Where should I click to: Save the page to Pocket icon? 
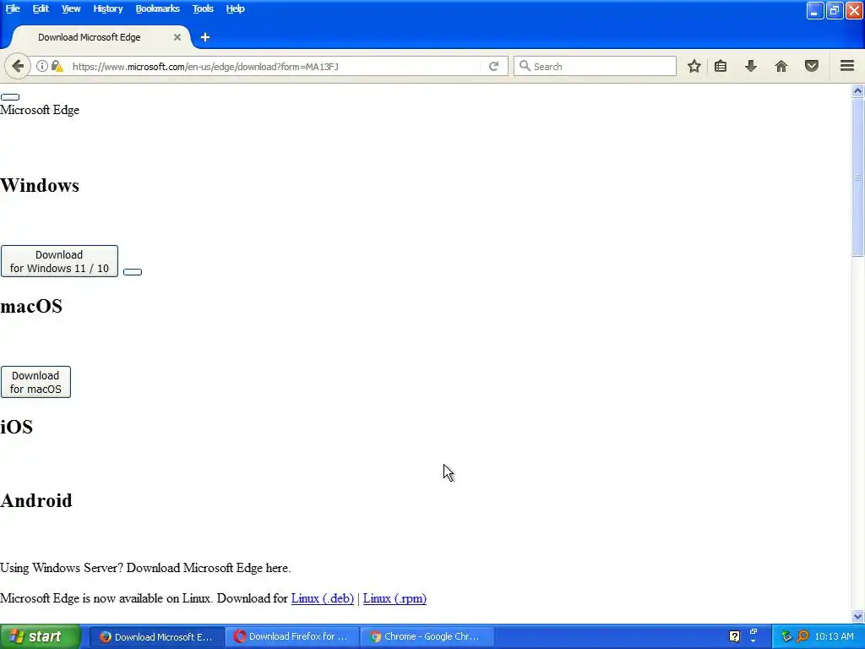click(x=812, y=66)
